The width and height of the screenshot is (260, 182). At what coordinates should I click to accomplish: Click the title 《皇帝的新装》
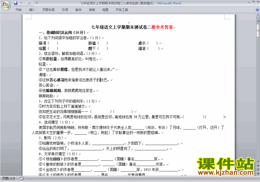[55, 165]
